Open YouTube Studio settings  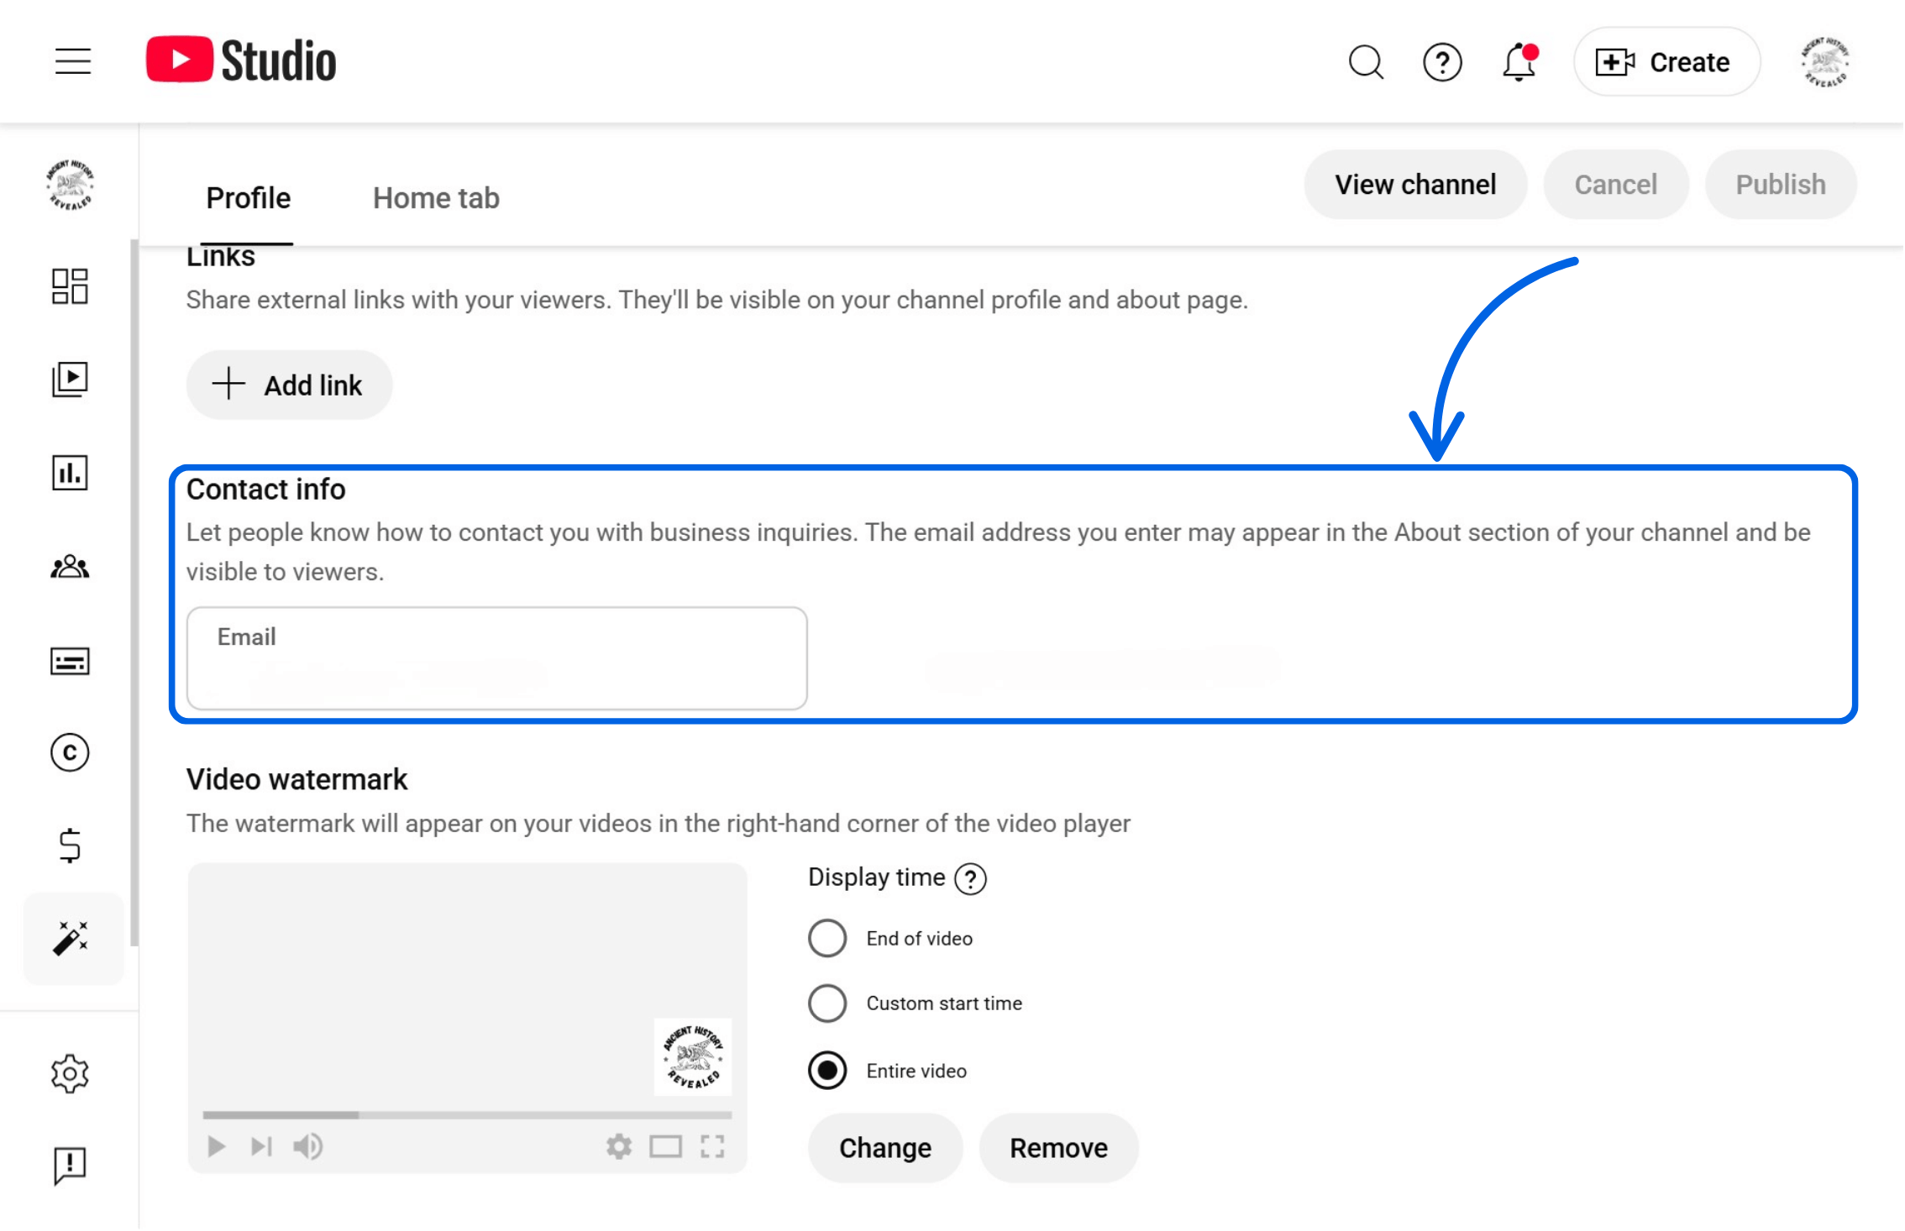tap(71, 1071)
